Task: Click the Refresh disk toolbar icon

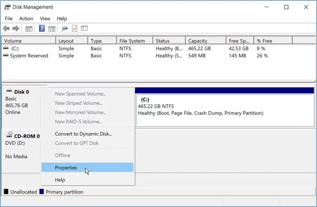Action: 64,28
